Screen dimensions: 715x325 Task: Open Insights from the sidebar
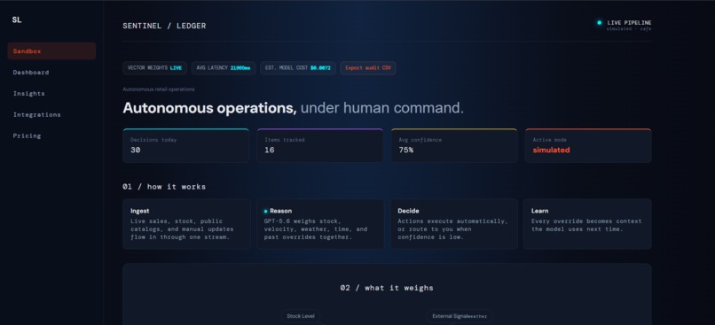pos(28,93)
